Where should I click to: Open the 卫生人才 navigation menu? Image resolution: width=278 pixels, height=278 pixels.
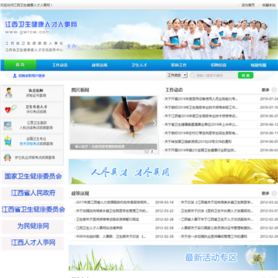[x=139, y=65]
